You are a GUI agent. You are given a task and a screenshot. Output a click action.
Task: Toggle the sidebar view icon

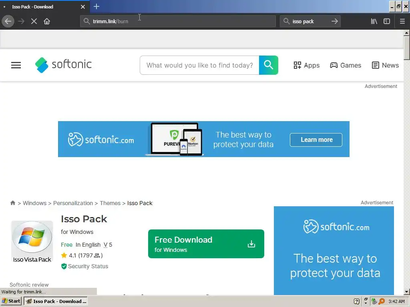[x=387, y=21]
